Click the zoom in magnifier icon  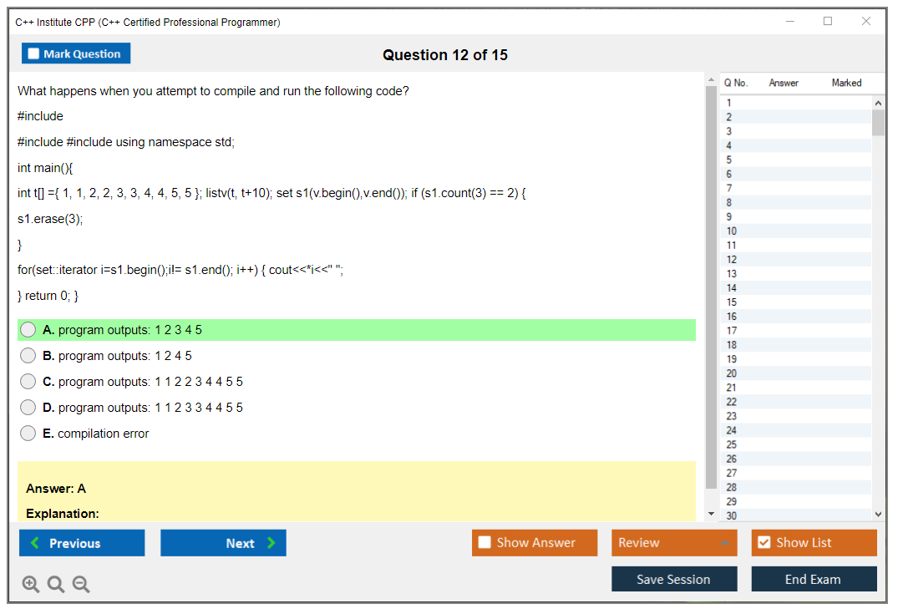(31, 585)
